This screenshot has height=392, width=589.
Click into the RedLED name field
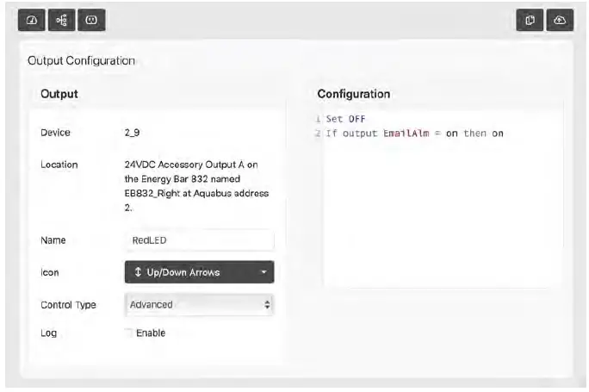pos(199,240)
